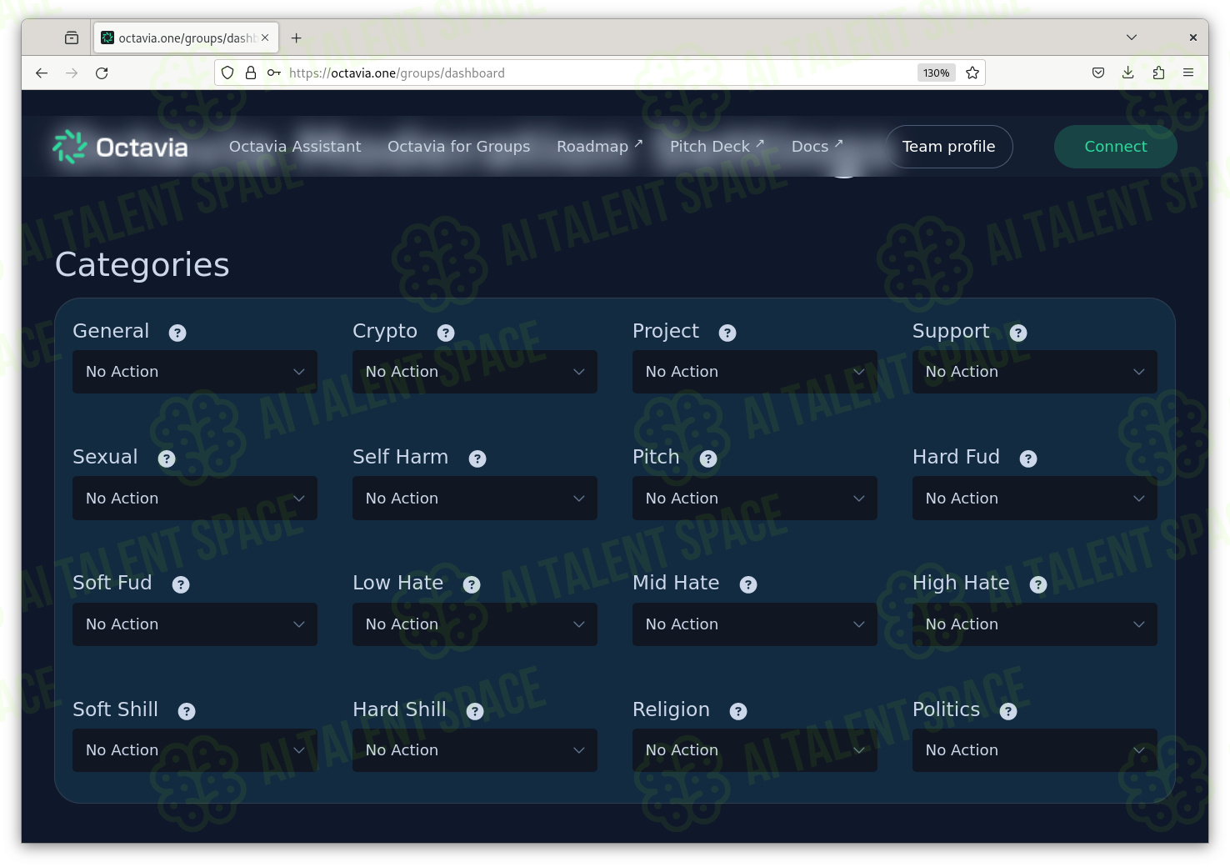Click the help icon next to Mid Hate
The width and height of the screenshot is (1230, 867).
748,584
